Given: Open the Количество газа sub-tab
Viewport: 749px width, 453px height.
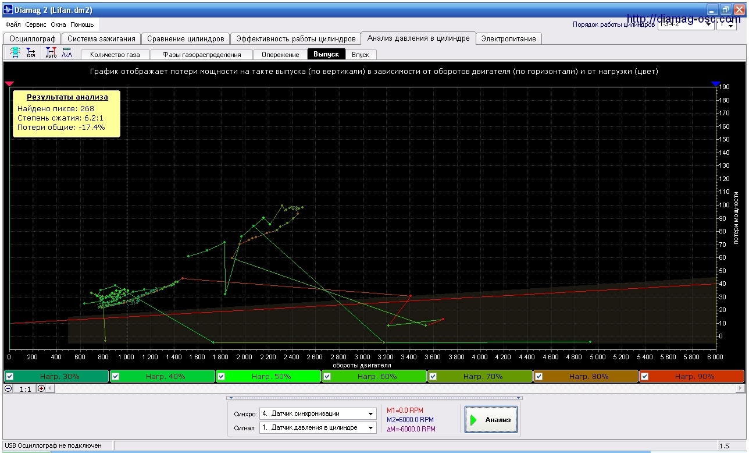Looking at the screenshot, I should 115,54.
